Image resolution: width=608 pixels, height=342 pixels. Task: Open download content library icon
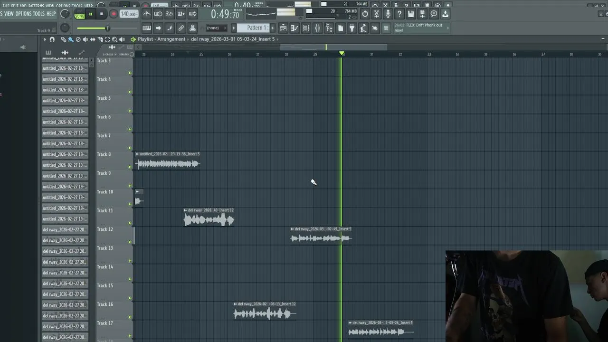[445, 14]
